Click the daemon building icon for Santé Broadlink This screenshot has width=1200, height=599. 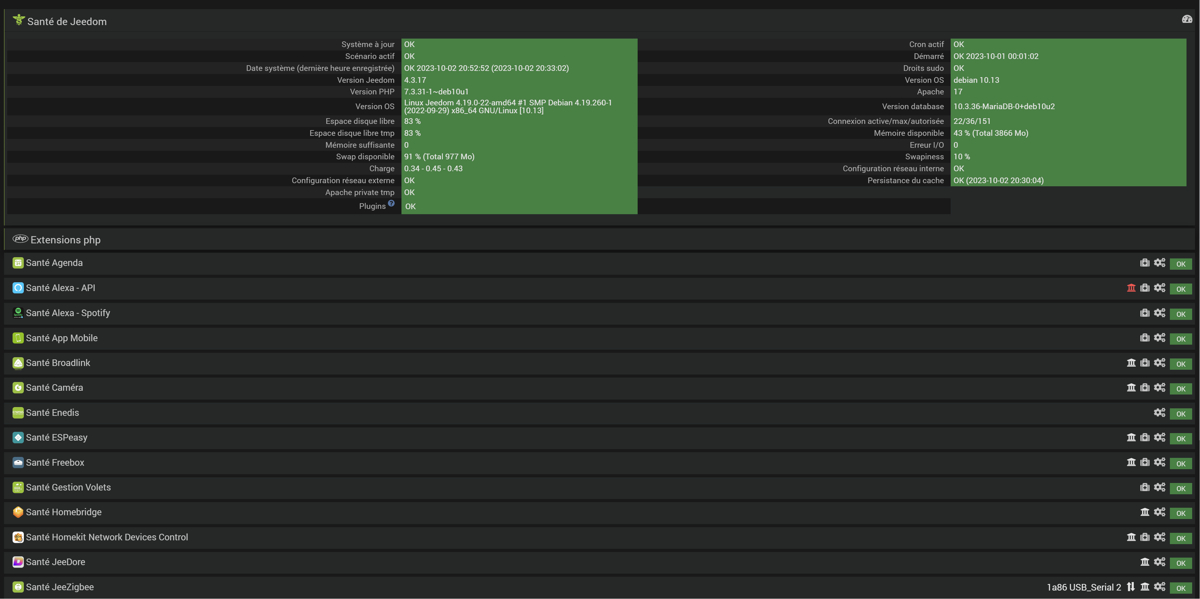pos(1131,363)
